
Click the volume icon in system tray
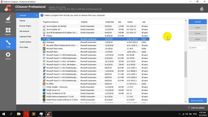pyautogui.click(x=187, y=114)
